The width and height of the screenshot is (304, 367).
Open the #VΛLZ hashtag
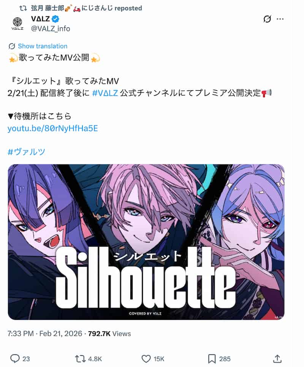coord(105,93)
